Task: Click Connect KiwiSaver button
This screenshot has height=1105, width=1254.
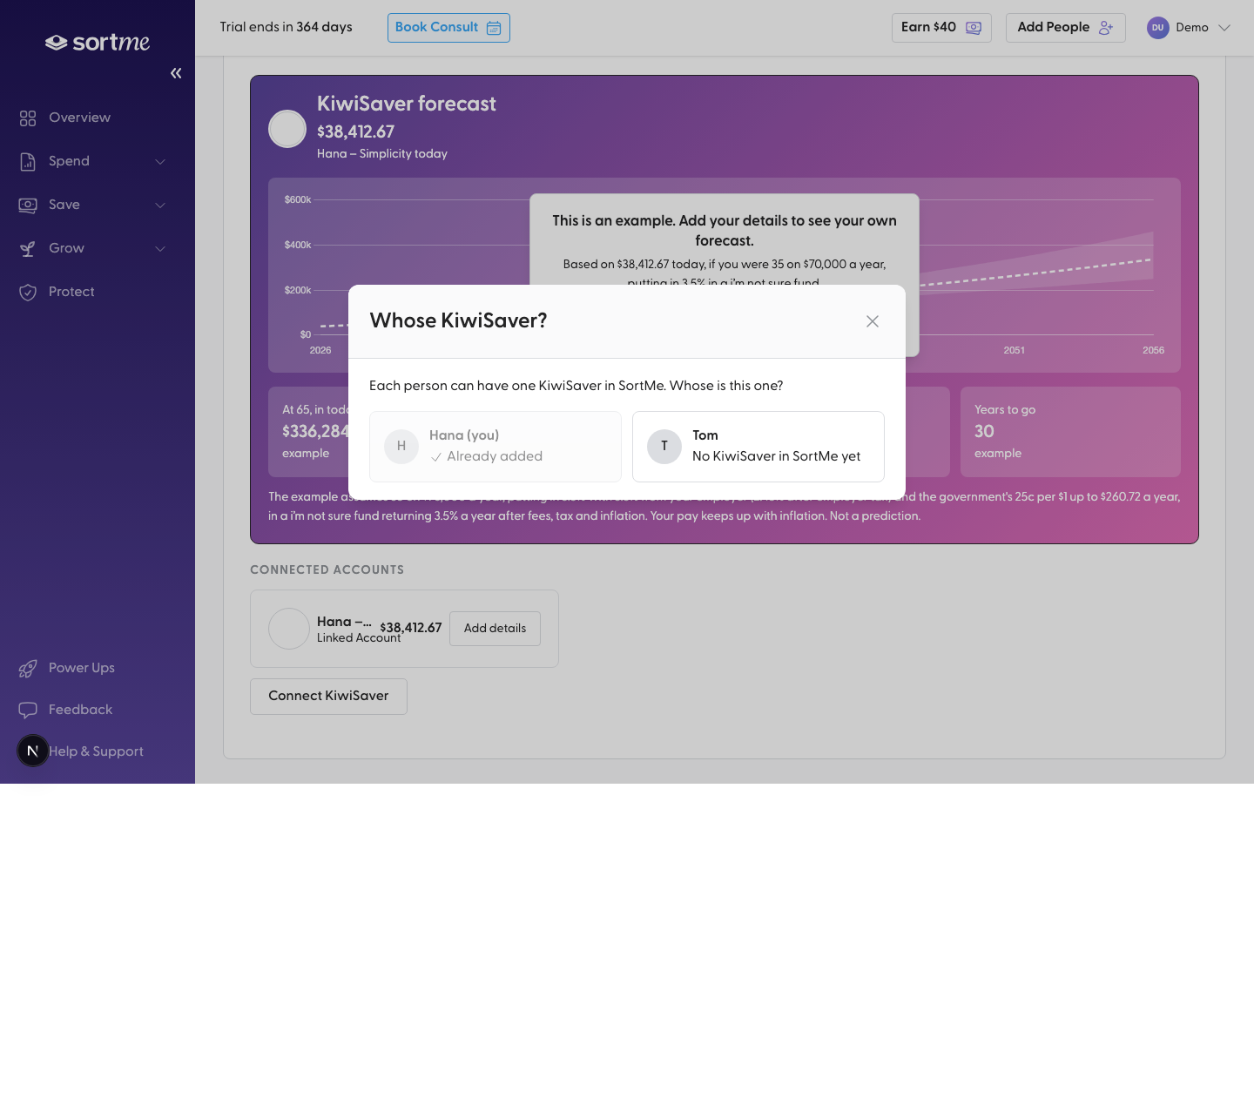Action: click(328, 697)
